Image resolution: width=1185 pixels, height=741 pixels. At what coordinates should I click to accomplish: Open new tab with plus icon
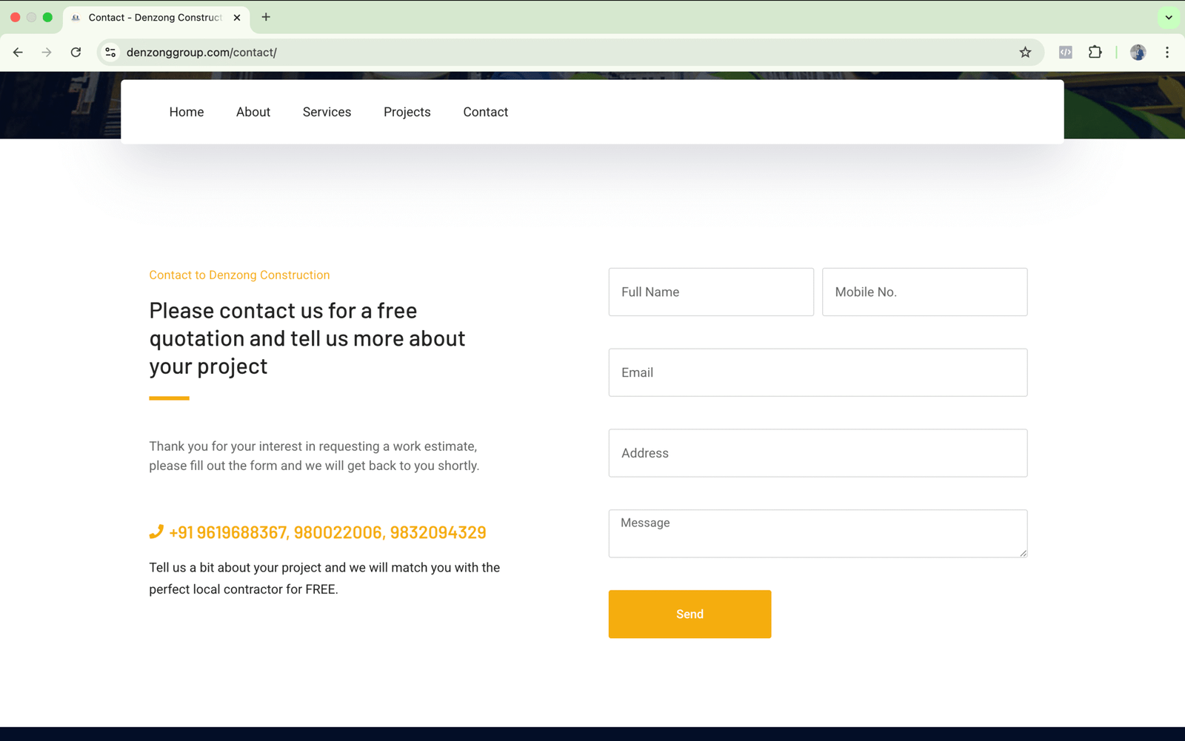tap(266, 17)
